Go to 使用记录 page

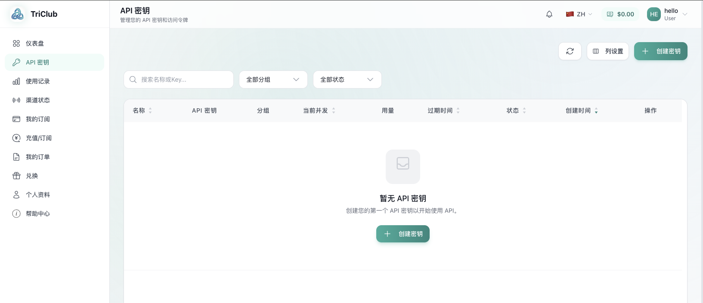(x=55, y=81)
